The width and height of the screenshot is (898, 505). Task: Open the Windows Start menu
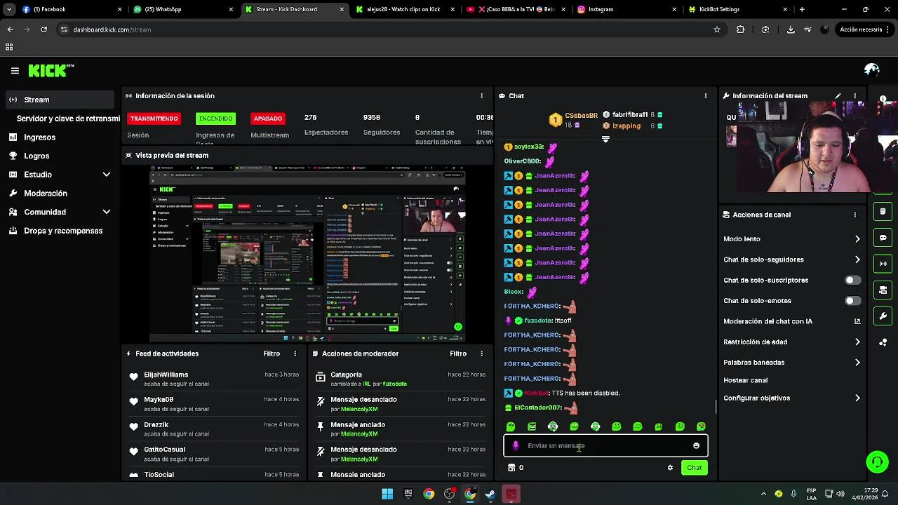(387, 494)
